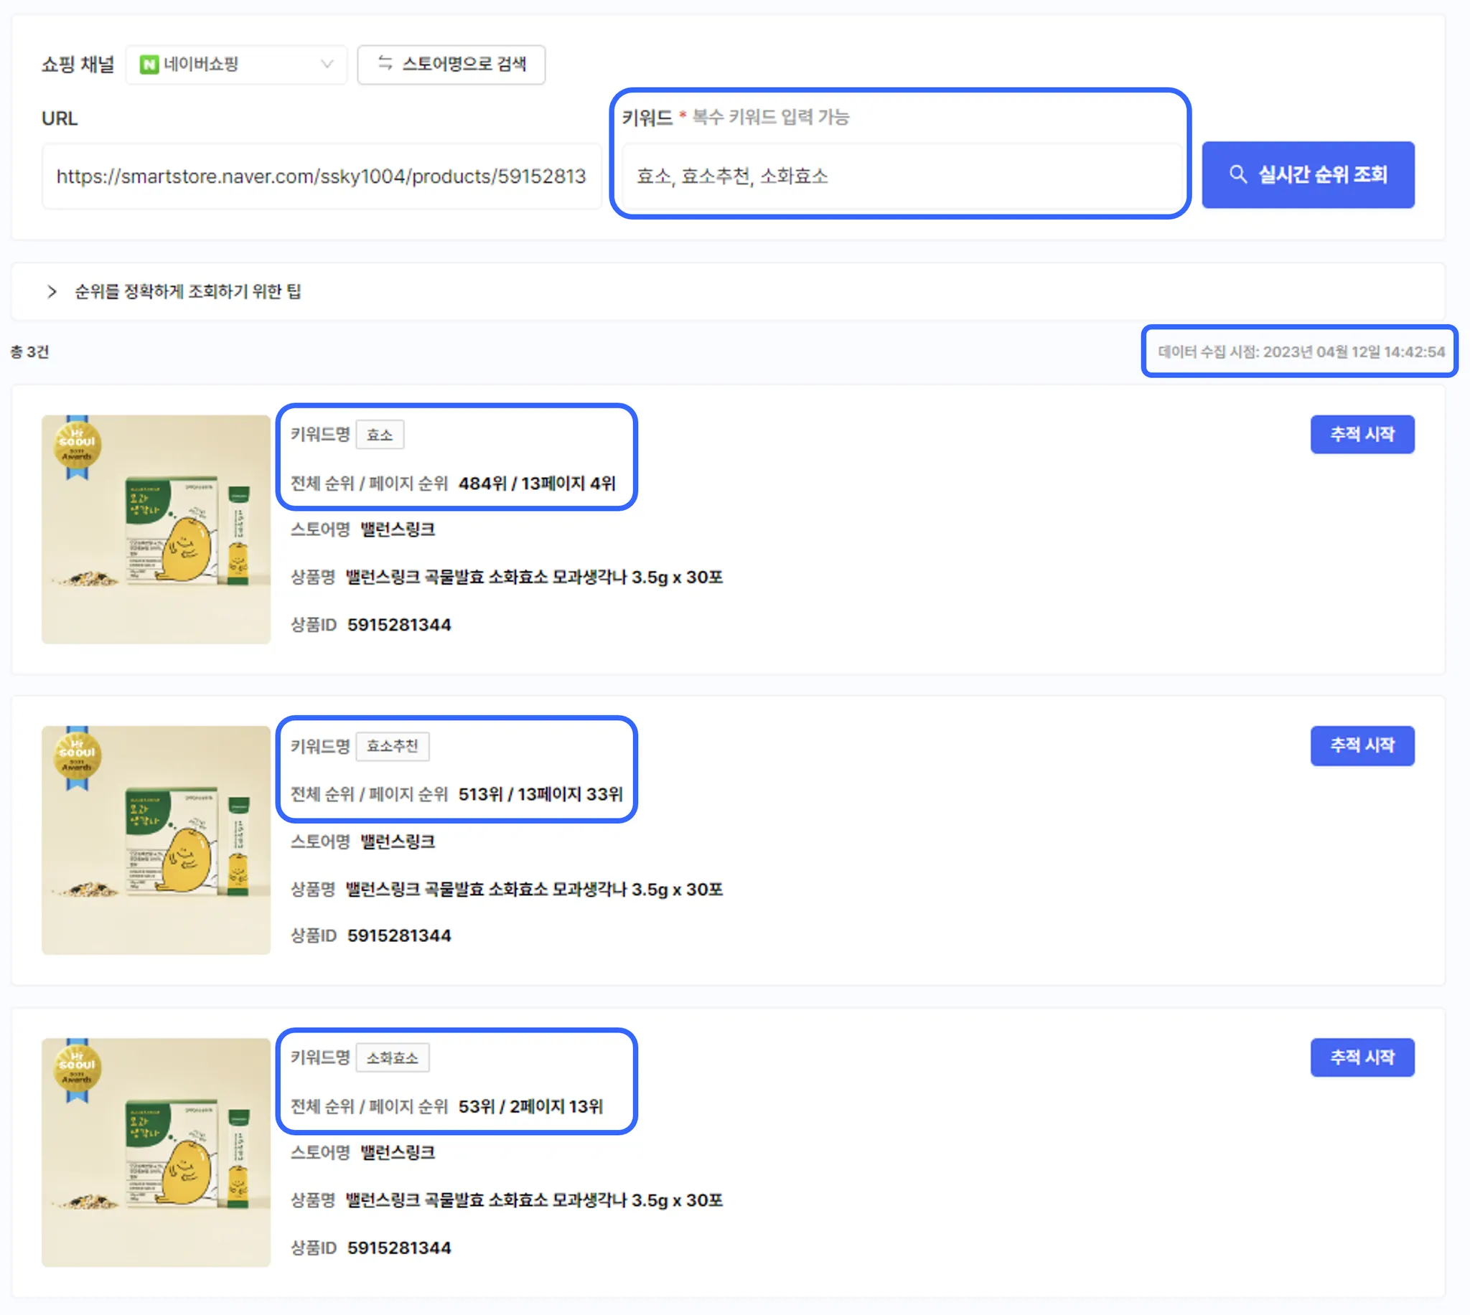Image resolution: width=1470 pixels, height=1315 pixels.
Task: Click the 효소추천 keyword tag chip
Action: click(392, 746)
